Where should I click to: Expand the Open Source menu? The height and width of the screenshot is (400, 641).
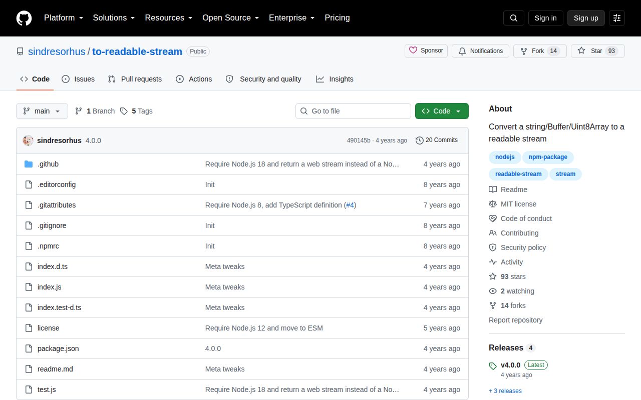coord(230,18)
